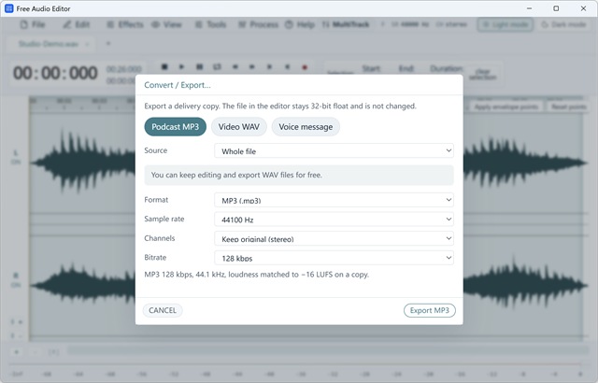The width and height of the screenshot is (598, 383).
Task: Click the Export MP3 button
Action: coord(430,310)
